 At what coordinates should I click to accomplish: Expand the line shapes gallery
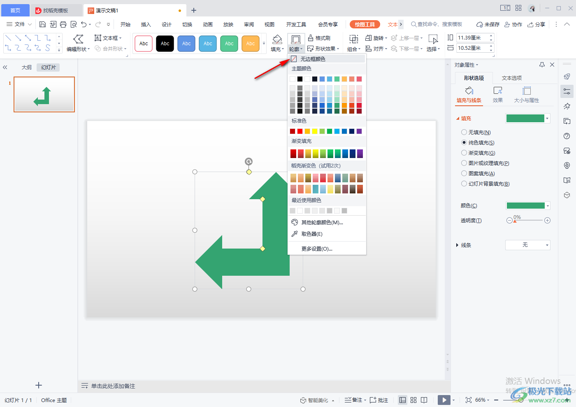[x=59, y=50]
